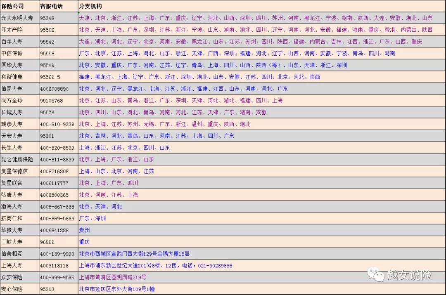Image resolution: width=446 pixels, height=295 pixels.
Task: Select the 信泰人寿 cell
Action: click(19, 89)
